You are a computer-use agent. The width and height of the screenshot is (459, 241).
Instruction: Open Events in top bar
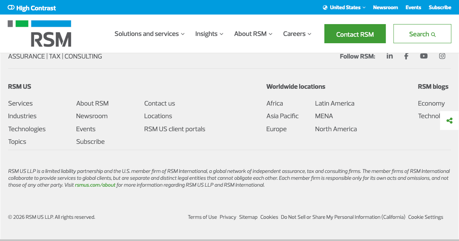coord(413,7)
